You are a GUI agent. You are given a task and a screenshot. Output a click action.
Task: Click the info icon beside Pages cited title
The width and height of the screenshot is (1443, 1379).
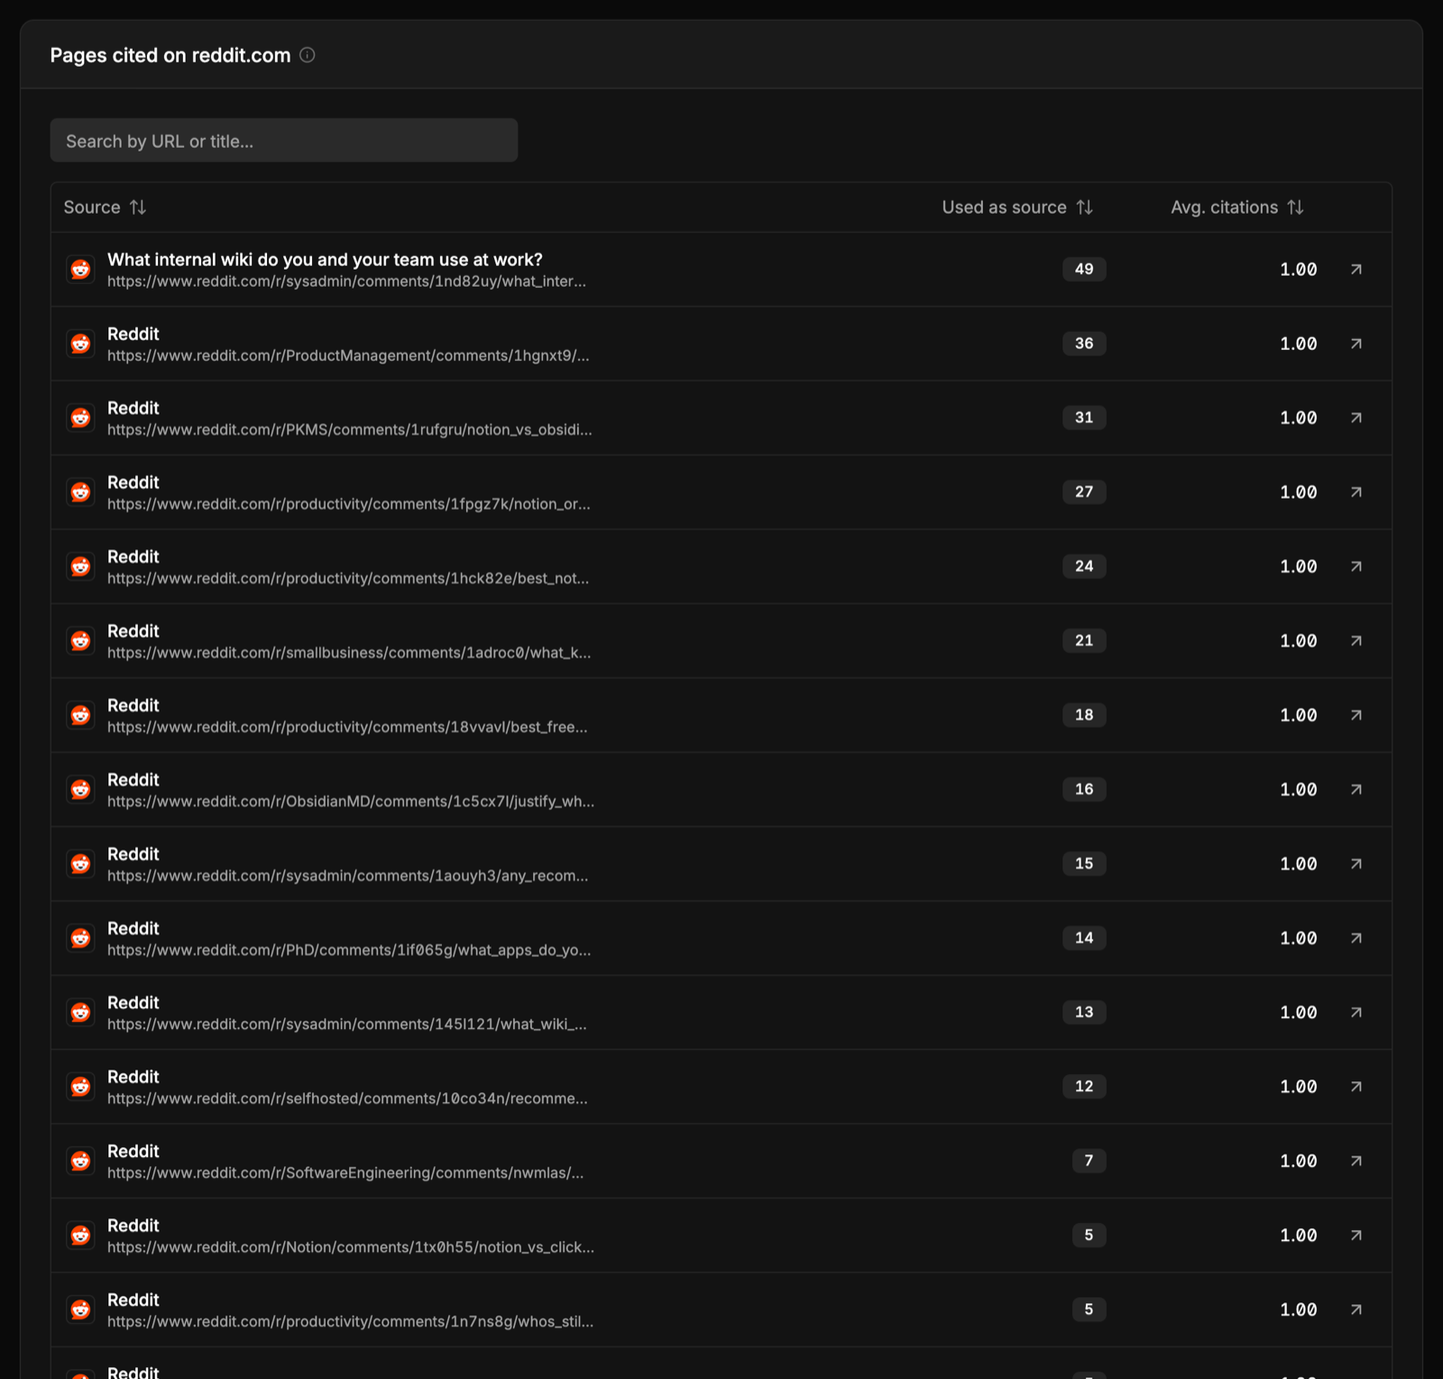click(307, 55)
